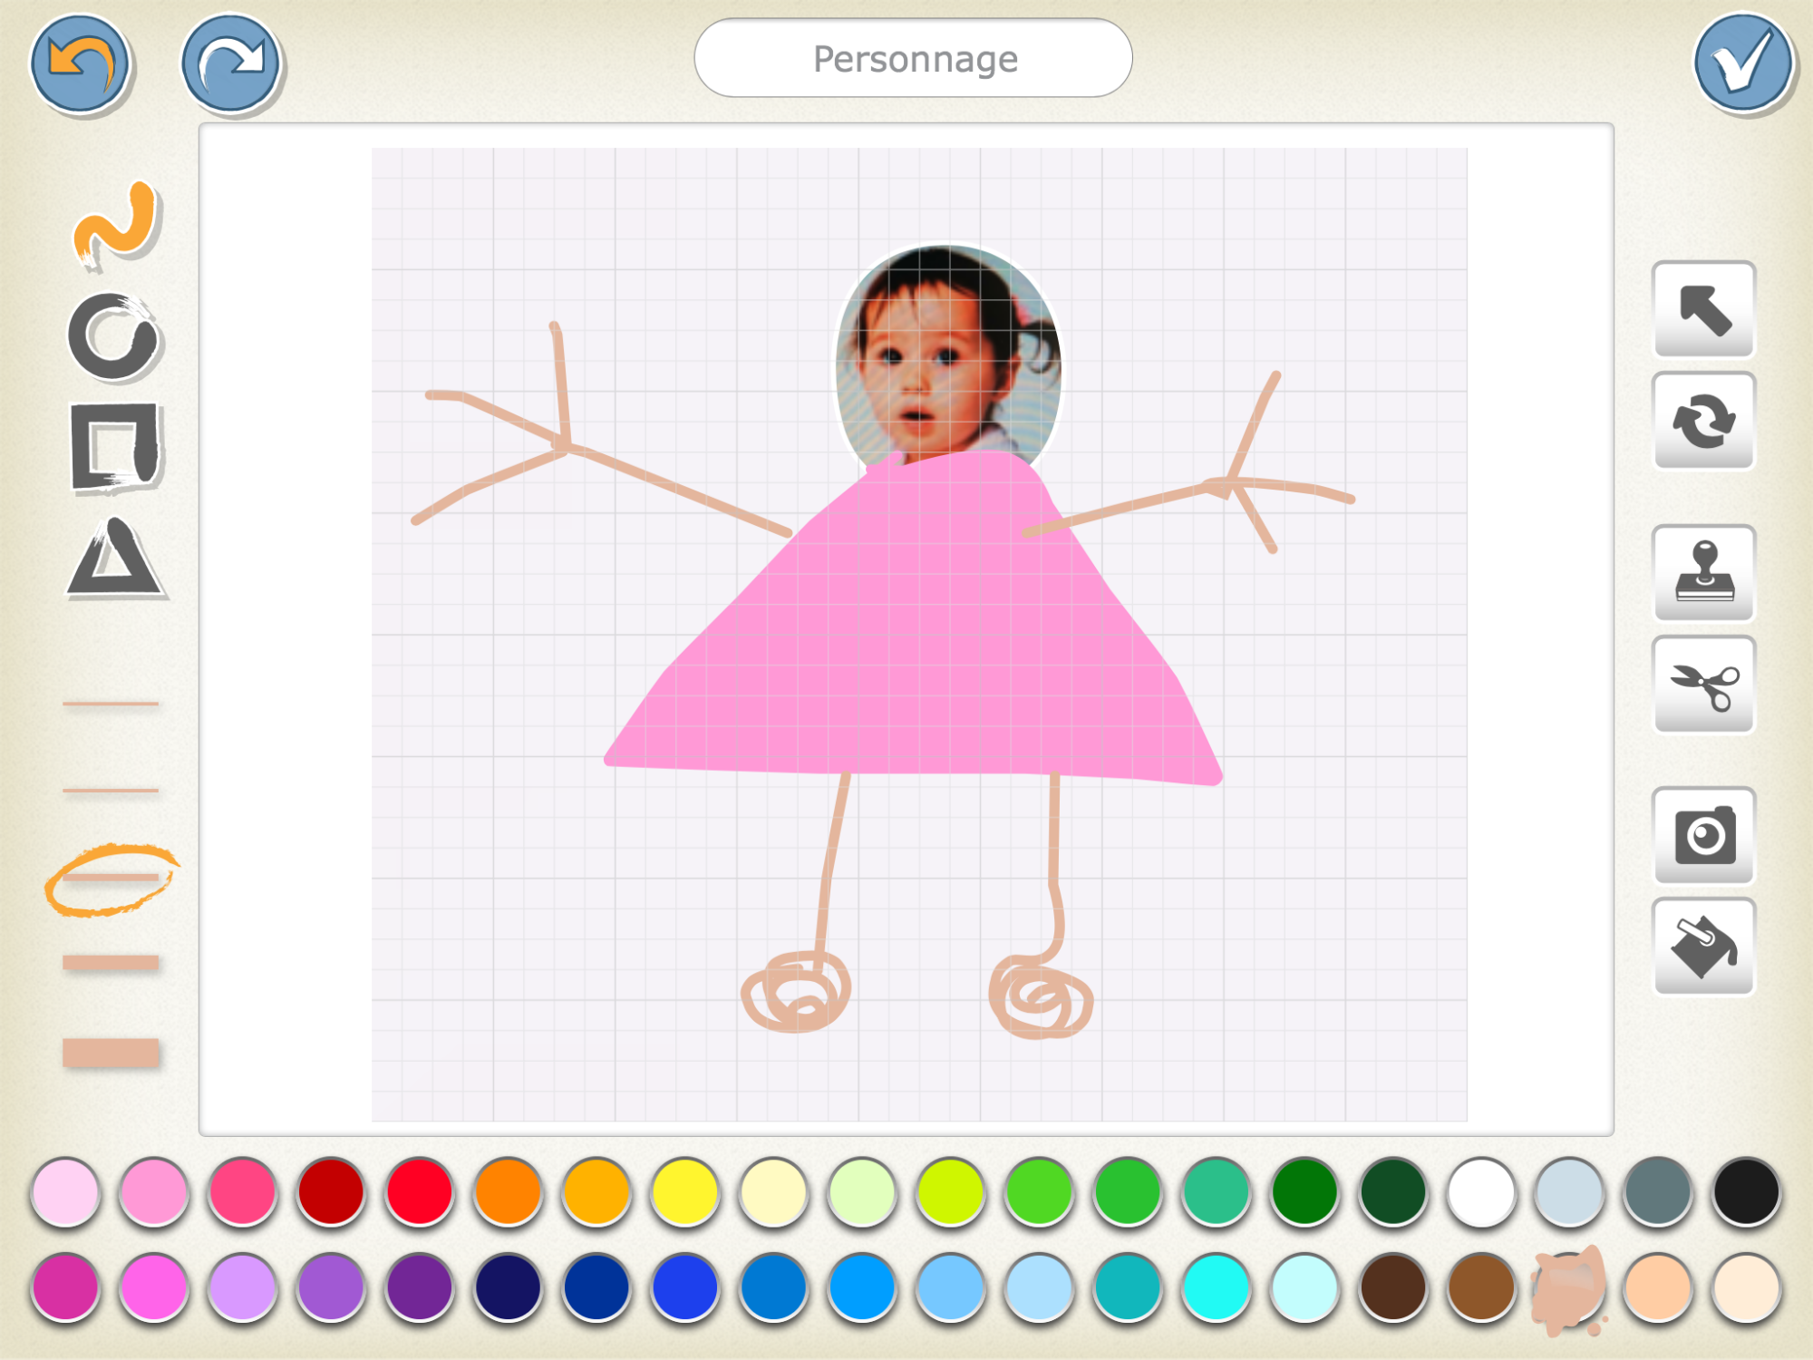Select the scissors cut tool
Viewport: 1813px width, 1360px height.
coord(1704,685)
